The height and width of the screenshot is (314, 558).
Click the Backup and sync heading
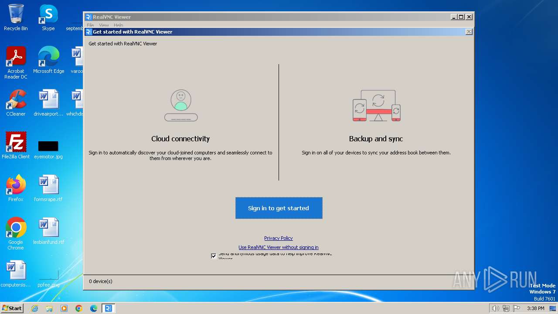[x=376, y=139]
